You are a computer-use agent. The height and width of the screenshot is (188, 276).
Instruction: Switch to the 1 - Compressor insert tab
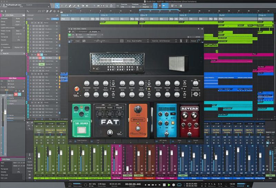82,32
